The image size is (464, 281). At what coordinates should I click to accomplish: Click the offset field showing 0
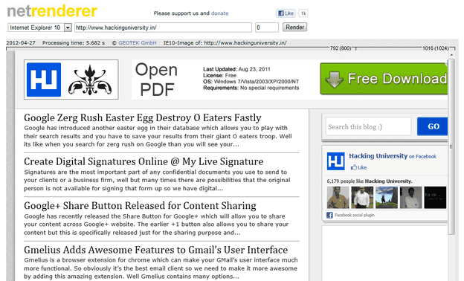[267, 28]
